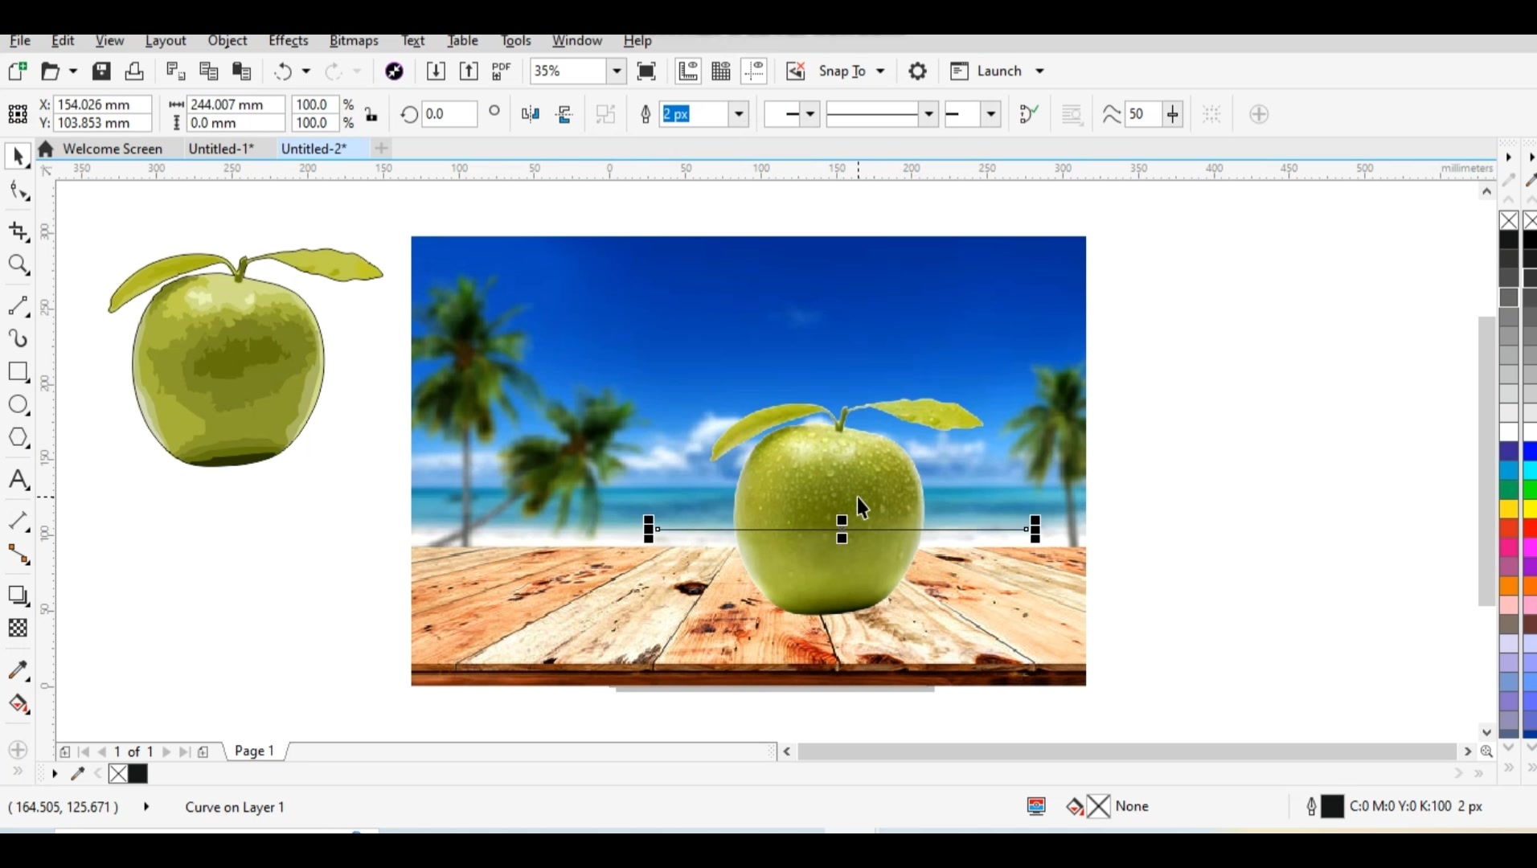Select the Transparency tool

[18, 628]
